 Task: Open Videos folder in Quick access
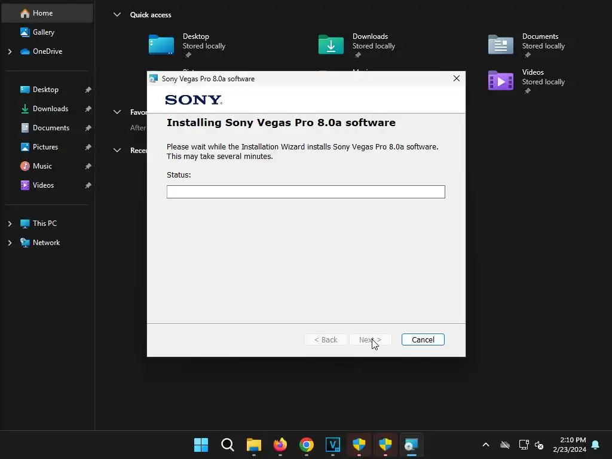[527, 81]
